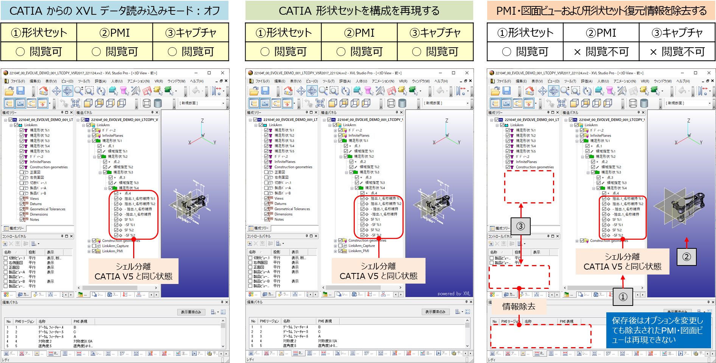Click the edit panel scrollbar down arrow in left window
Viewport: 716px width, 363px height.
[x=223, y=346]
